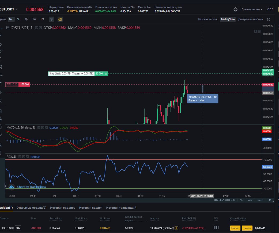This screenshot has height=233, width=279.
Task: Expand the Преимущество dropdown
Action: pos(252,9)
